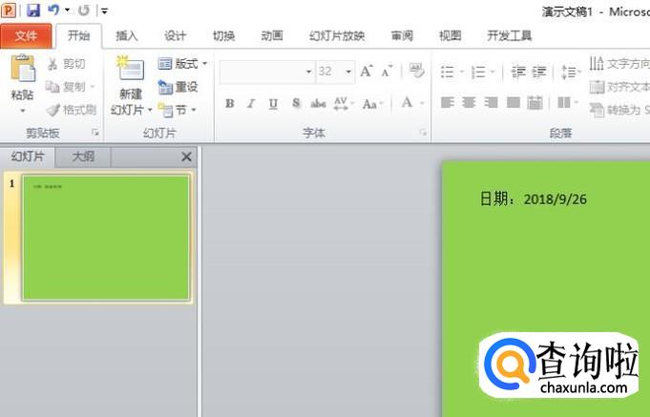Open the undo history dropdown arrow
The height and width of the screenshot is (417, 650).
coord(67,10)
